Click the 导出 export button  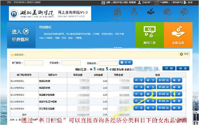click(183, 68)
